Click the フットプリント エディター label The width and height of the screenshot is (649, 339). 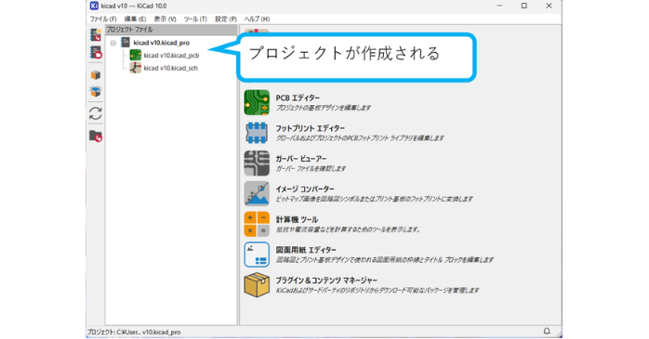310,128
